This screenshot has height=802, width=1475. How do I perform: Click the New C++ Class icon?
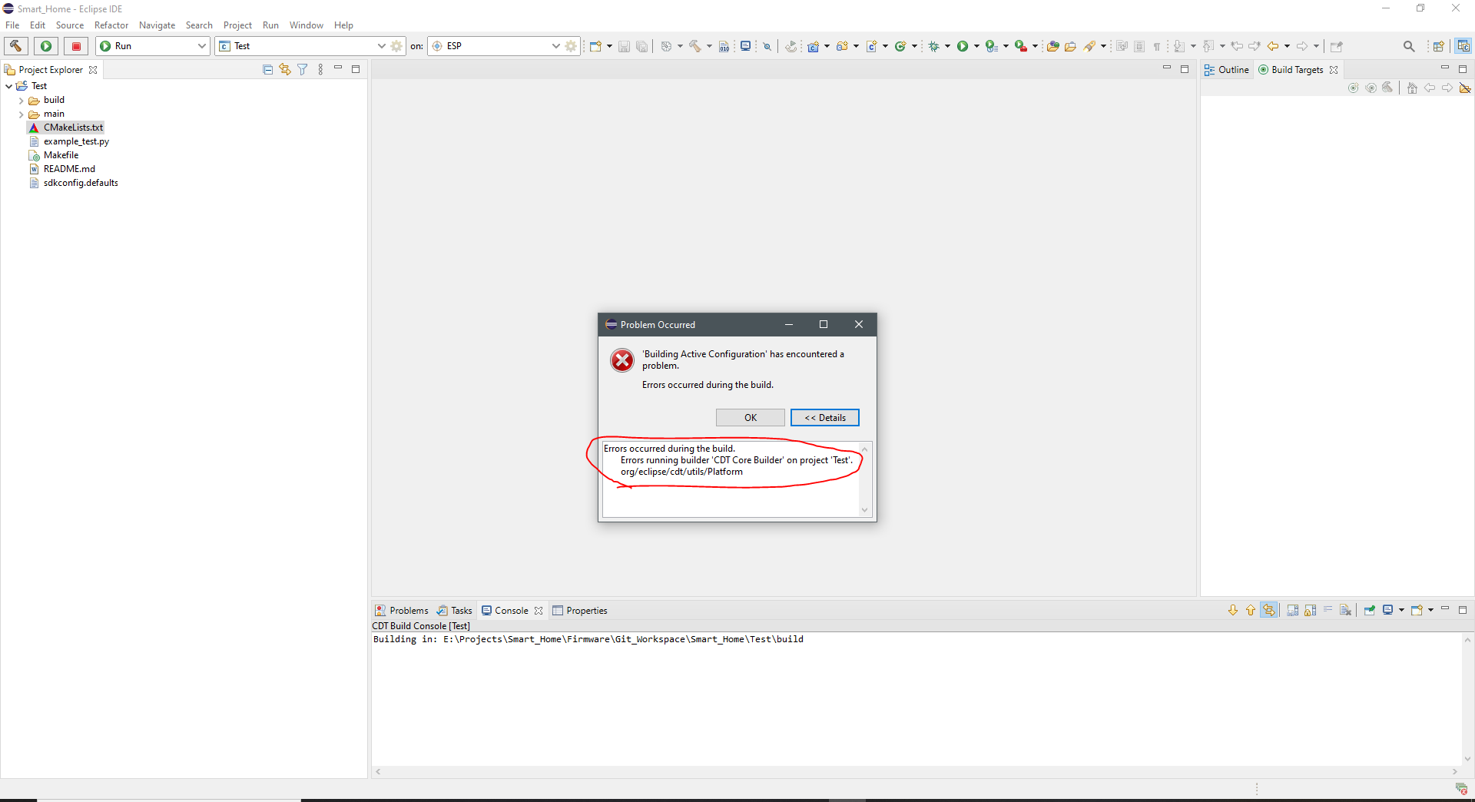point(900,46)
